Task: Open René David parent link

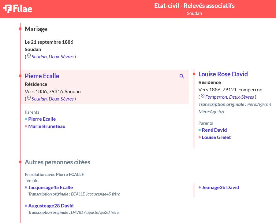Action: [x=214, y=130]
